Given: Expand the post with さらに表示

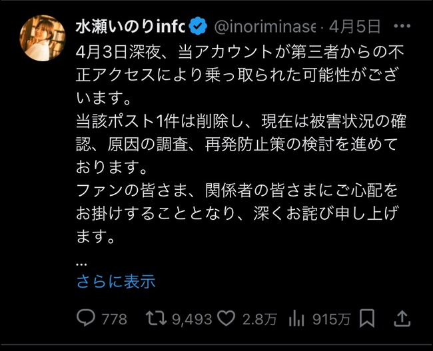Looking at the screenshot, I should tap(116, 282).
